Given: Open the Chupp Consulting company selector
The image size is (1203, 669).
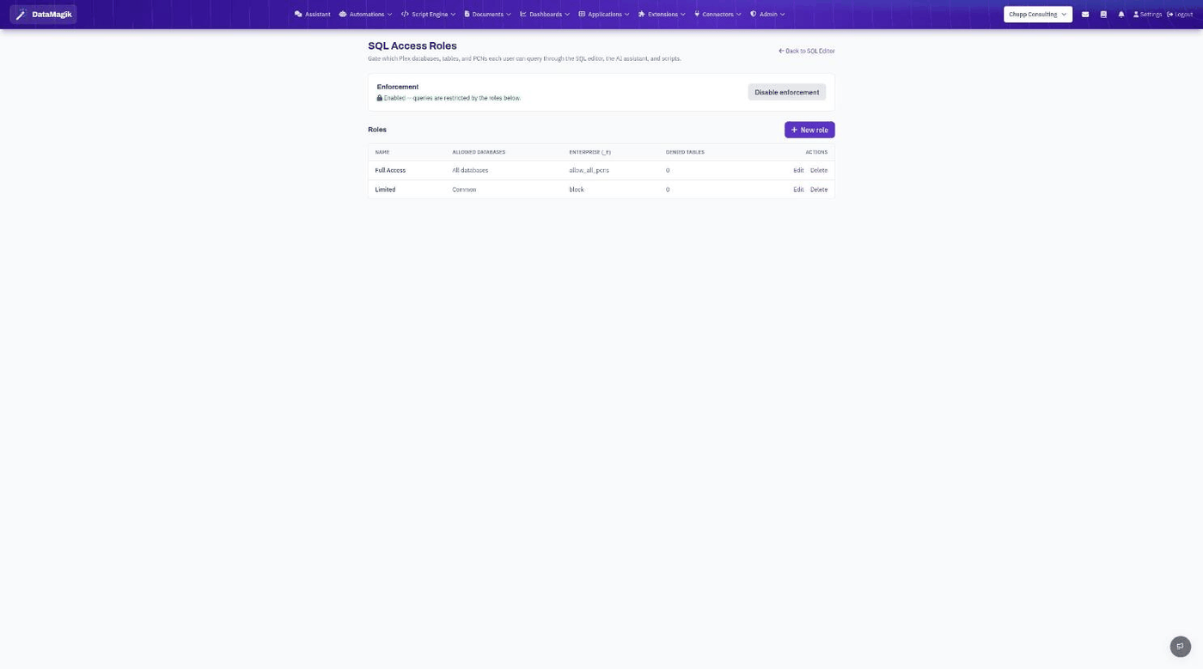Looking at the screenshot, I should pos(1038,15).
